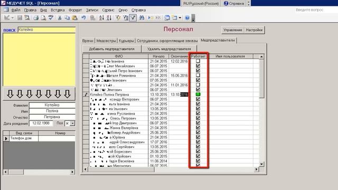Image resolution: width=338 pixels, height=190 pixels.
Task: Click Удалить медпредставителя button
Action: (x=169, y=49)
